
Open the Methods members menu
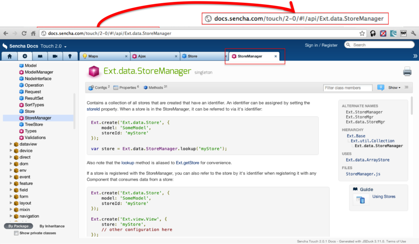[155, 87]
